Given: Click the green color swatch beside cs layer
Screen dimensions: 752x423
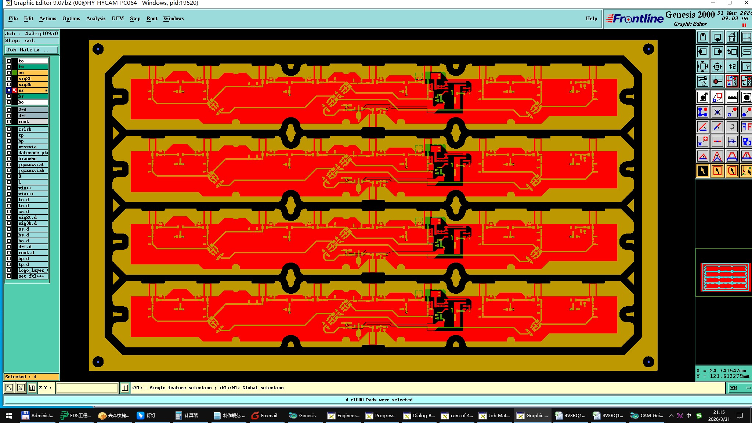Looking at the screenshot, I should point(15,73).
